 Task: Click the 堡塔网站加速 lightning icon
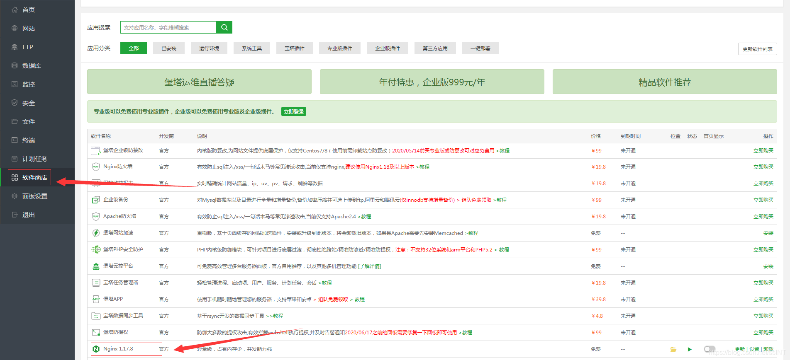pyautogui.click(x=96, y=233)
